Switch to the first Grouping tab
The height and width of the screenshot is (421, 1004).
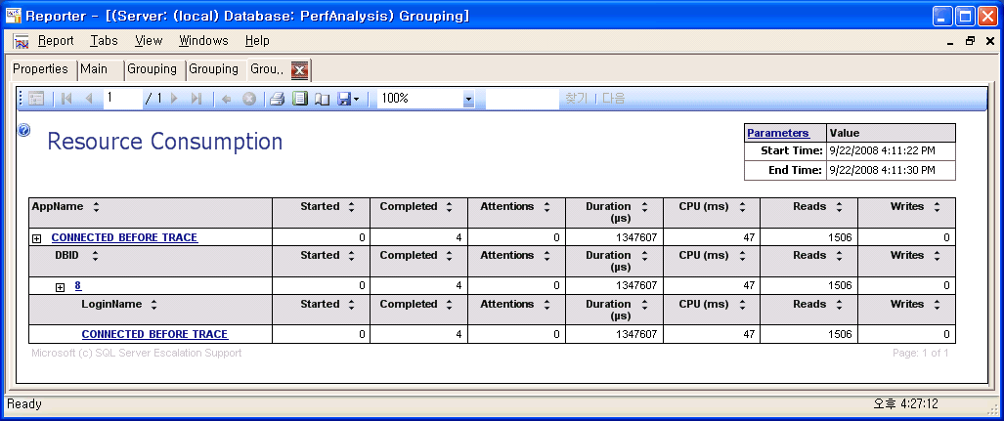click(x=152, y=69)
